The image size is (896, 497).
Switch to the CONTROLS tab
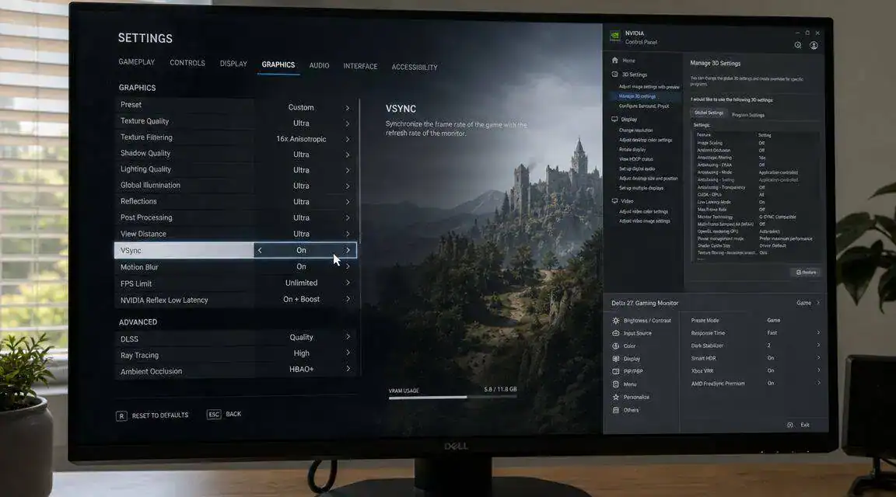click(x=187, y=63)
